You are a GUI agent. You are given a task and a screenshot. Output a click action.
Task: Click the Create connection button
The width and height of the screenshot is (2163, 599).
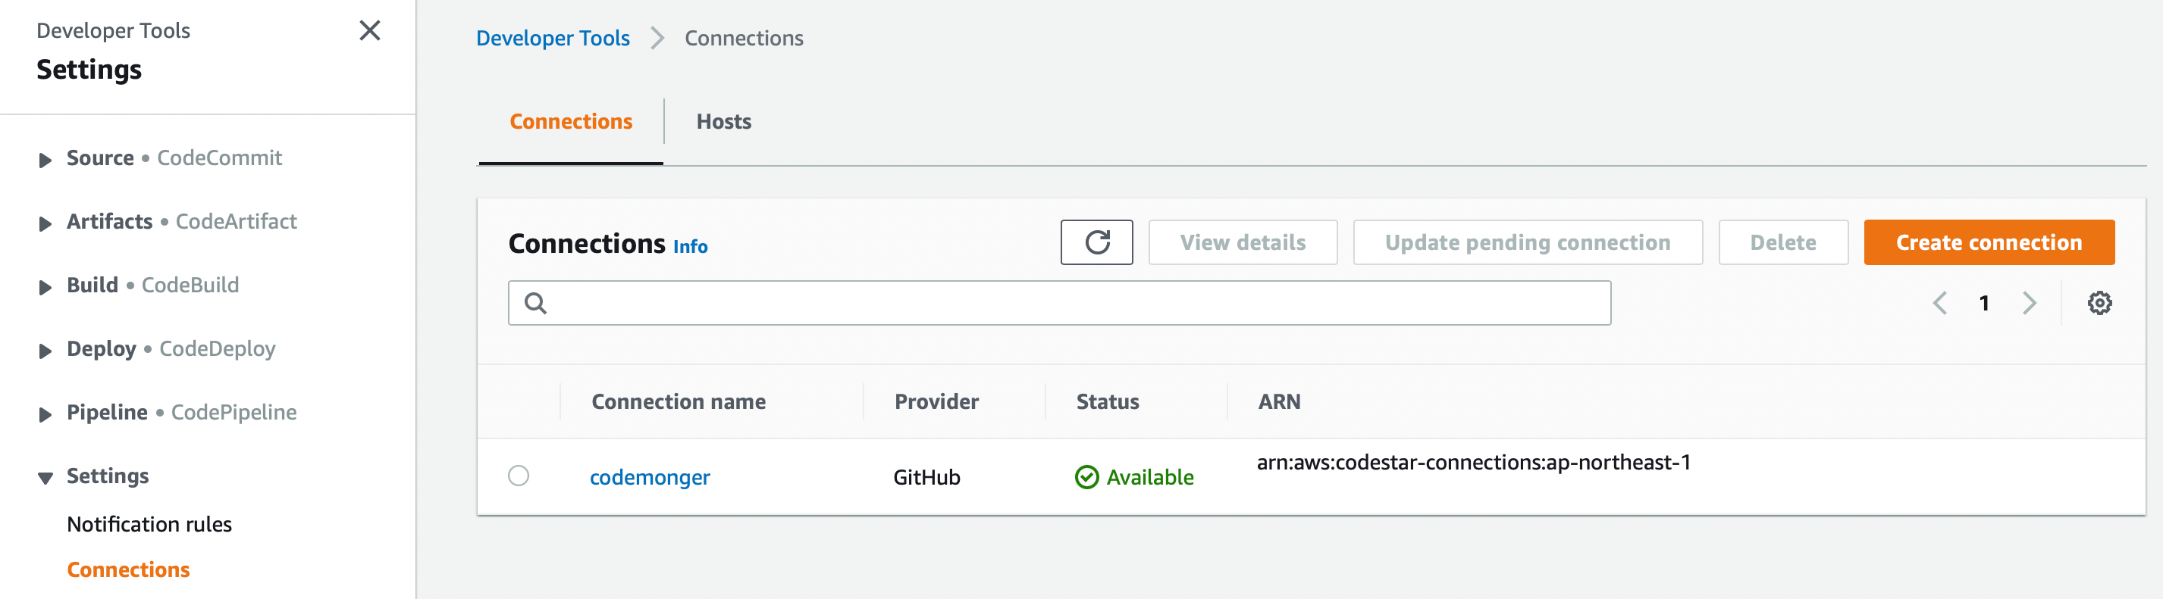(1989, 242)
